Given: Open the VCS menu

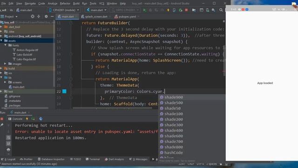Looking at the screenshot, I should coord(102,3).
